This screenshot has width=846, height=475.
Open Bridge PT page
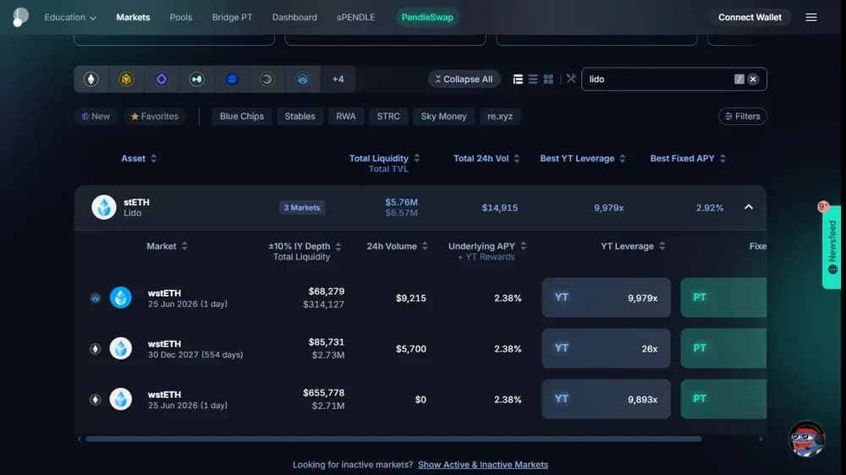232,17
